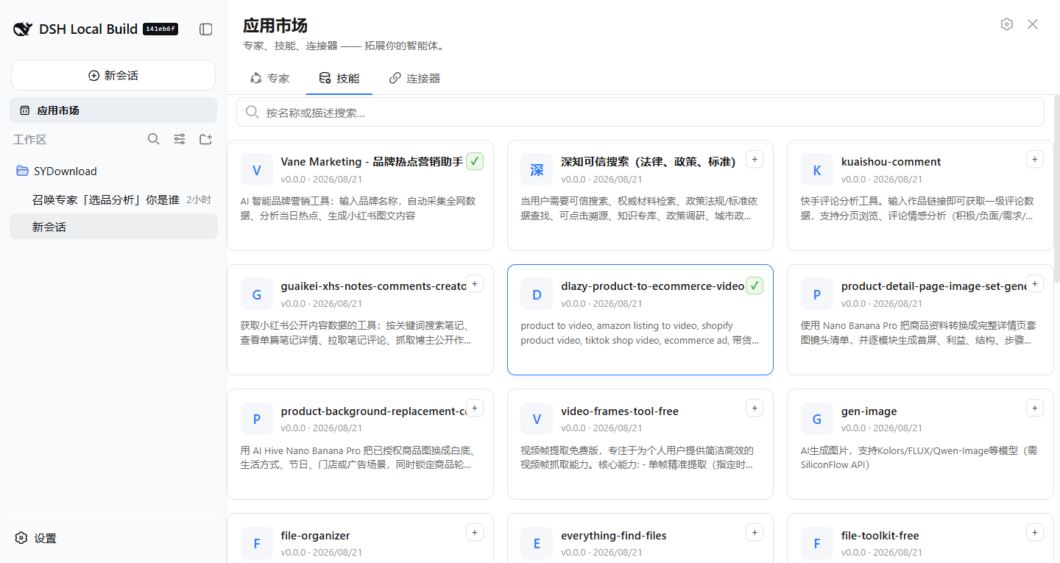This screenshot has width=1060, height=563.
Task: Add product-background-replacement skill with plus
Action: (x=475, y=408)
